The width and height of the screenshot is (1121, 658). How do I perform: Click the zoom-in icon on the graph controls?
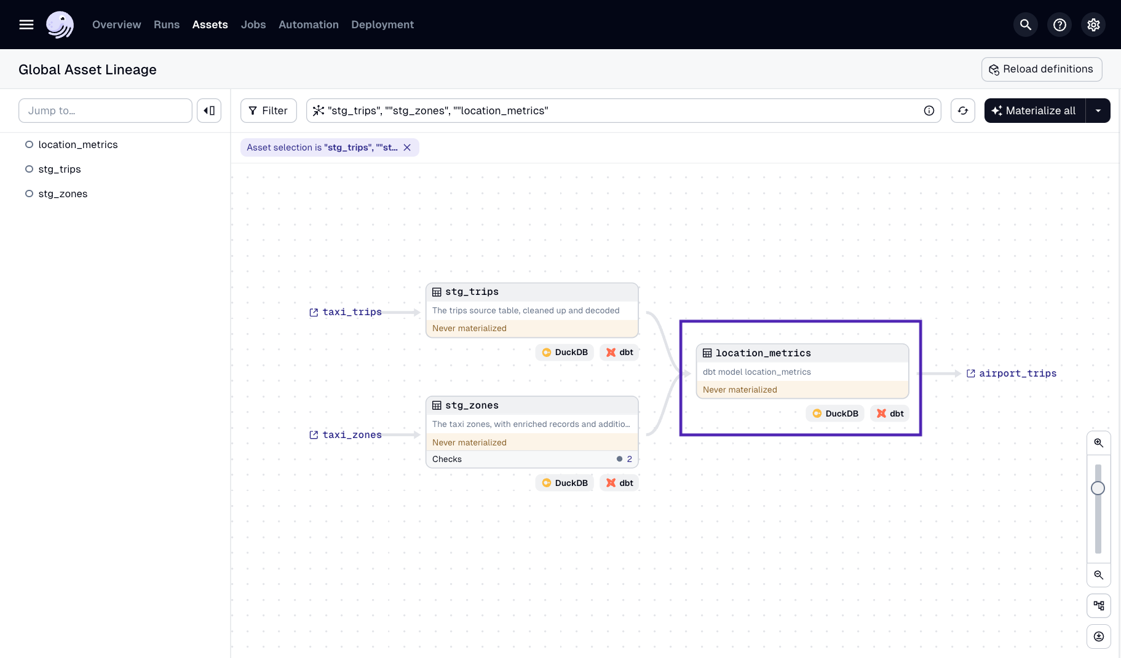pos(1099,443)
